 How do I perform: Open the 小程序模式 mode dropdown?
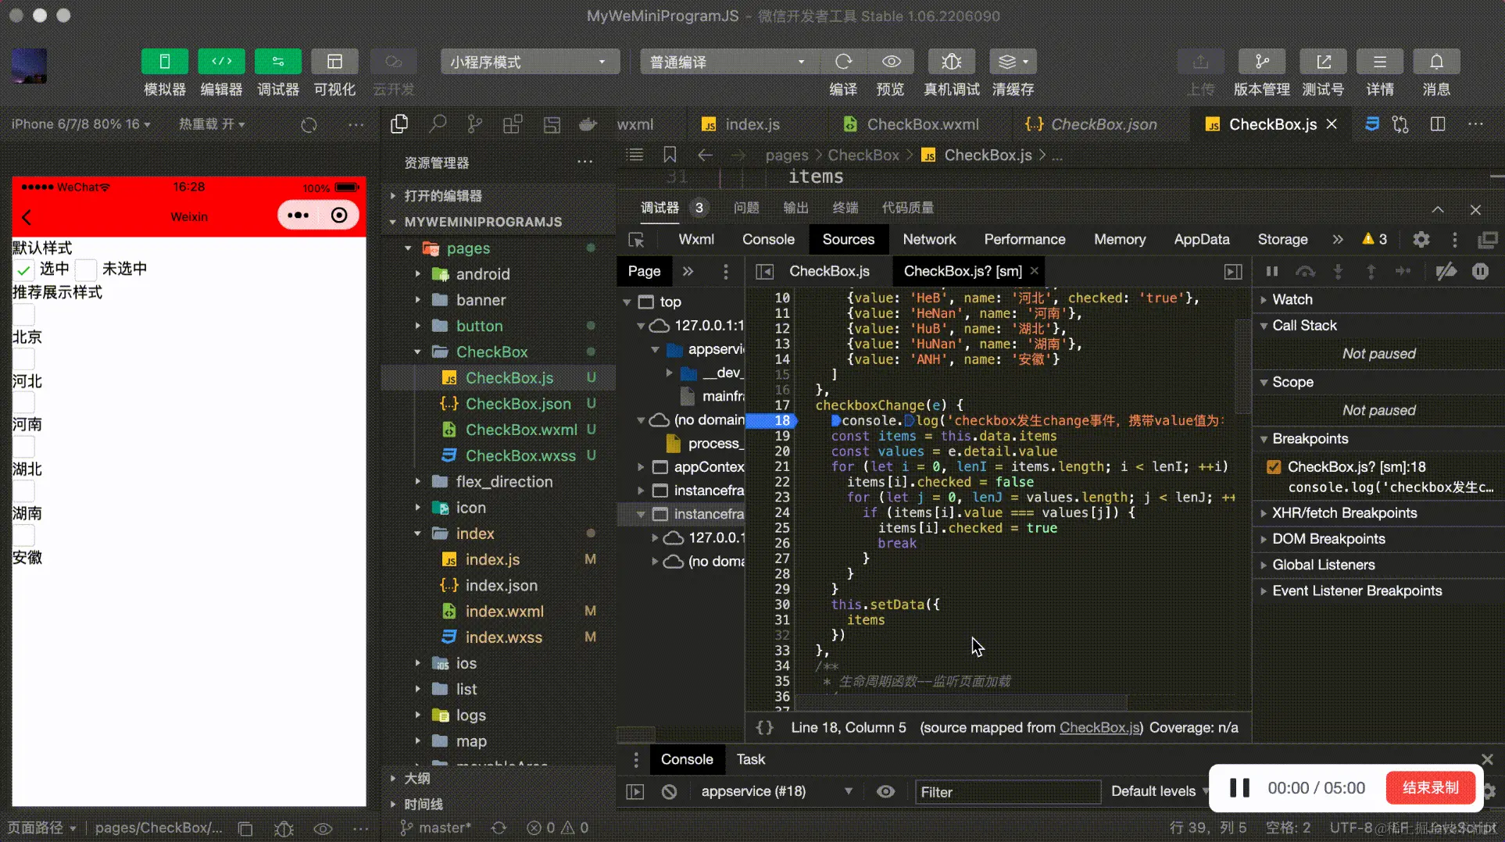(x=531, y=62)
